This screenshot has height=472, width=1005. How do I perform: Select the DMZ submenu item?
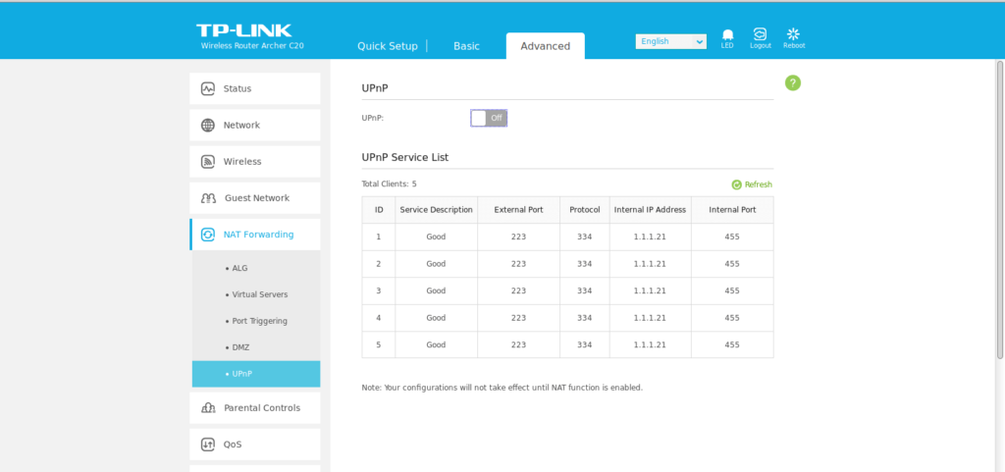(240, 347)
